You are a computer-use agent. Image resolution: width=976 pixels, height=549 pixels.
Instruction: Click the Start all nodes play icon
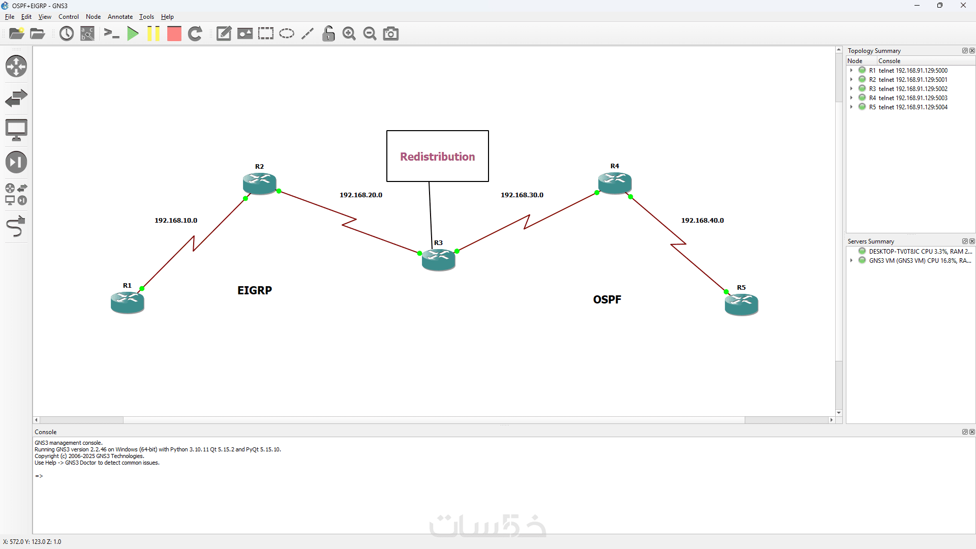tap(133, 34)
